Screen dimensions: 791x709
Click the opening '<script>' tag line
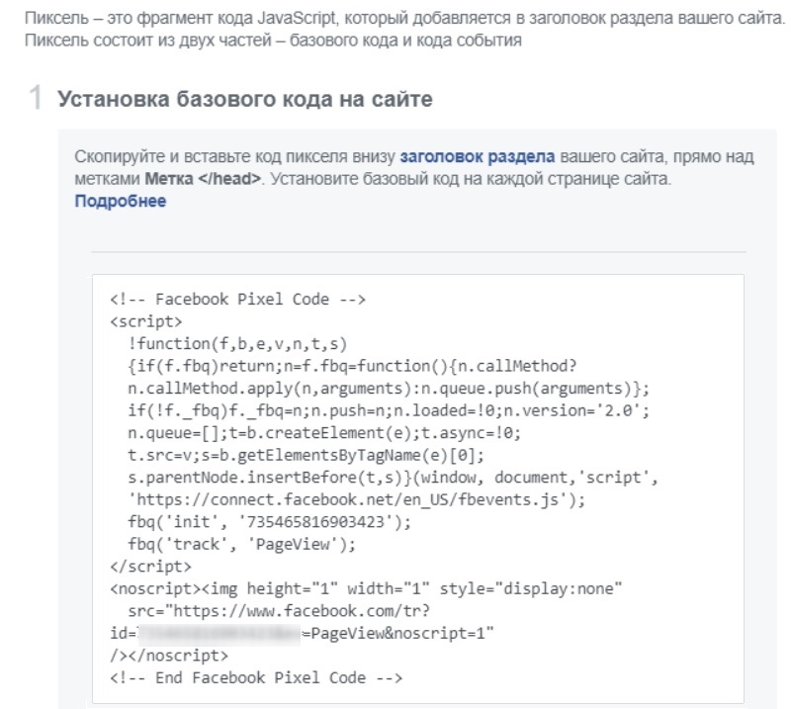pos(145,321)
